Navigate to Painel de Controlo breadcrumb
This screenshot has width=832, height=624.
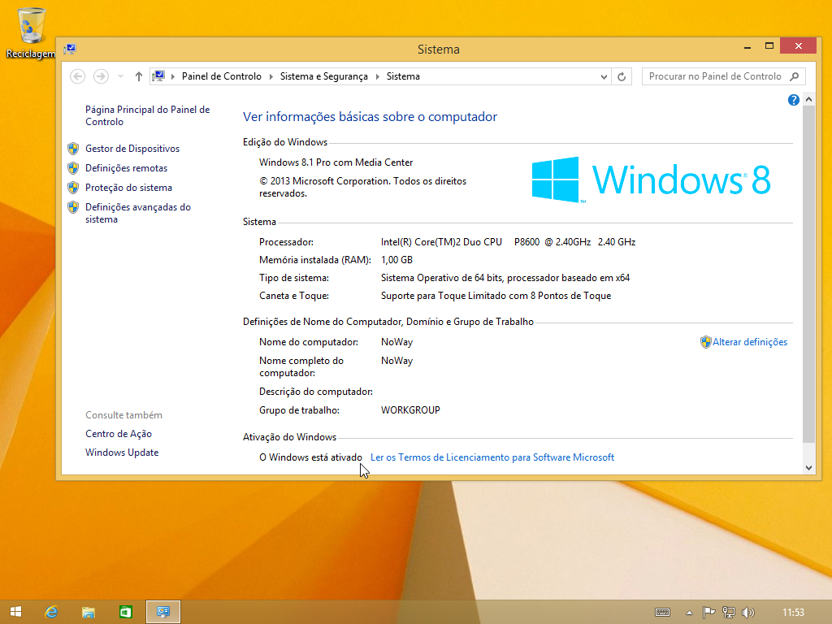tap(221, 76)
